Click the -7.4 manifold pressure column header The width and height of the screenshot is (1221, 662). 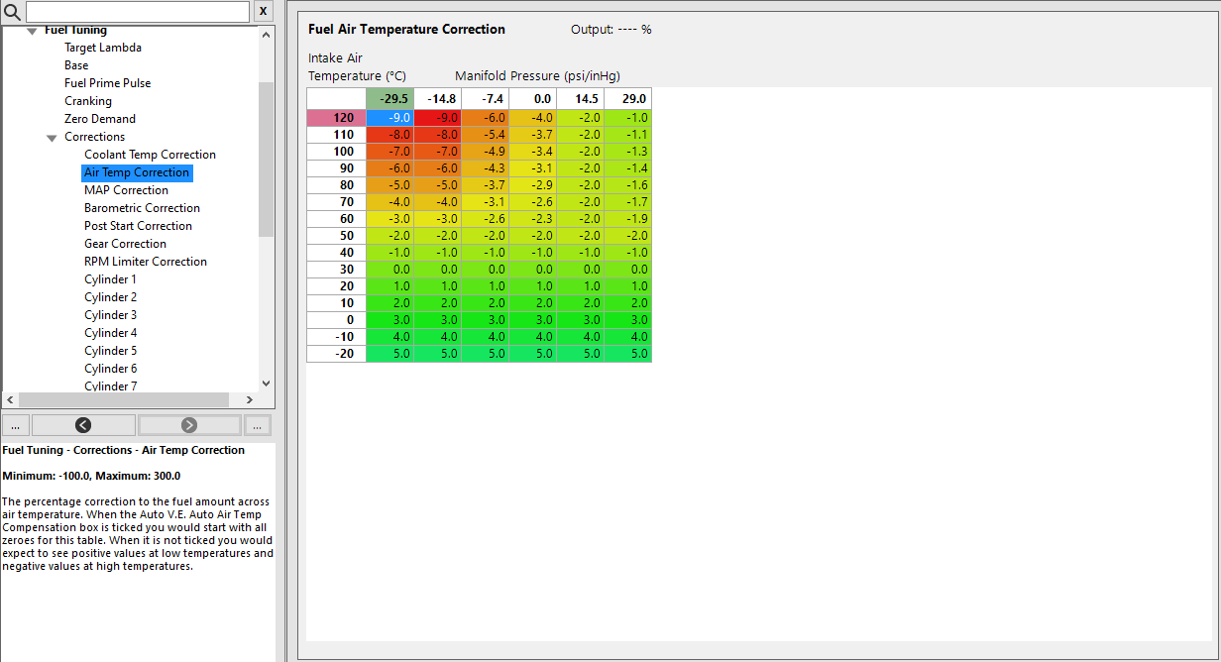486,98
